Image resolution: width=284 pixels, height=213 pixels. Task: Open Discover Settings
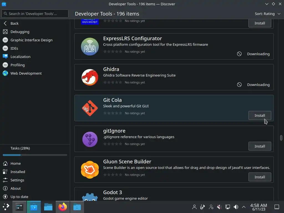point(35,180)
